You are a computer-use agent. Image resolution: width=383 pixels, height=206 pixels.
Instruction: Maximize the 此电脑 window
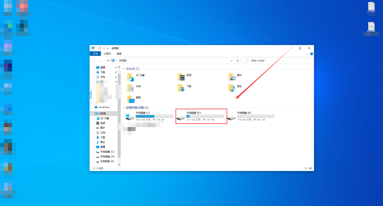(300, 48)
